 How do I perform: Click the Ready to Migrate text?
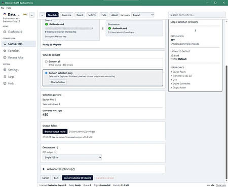pos(52,45)
